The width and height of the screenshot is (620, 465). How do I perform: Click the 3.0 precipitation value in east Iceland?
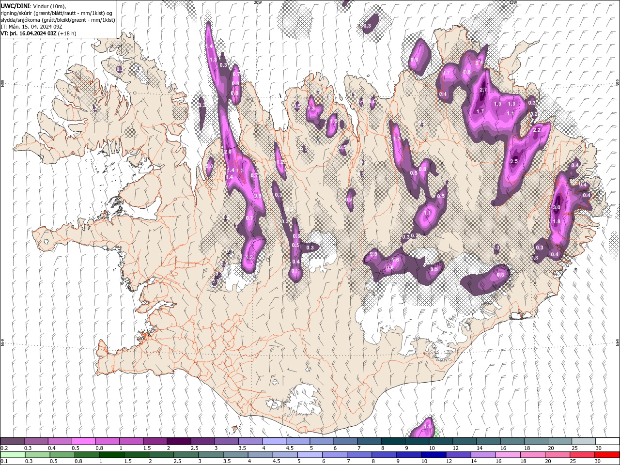(557, 207)
